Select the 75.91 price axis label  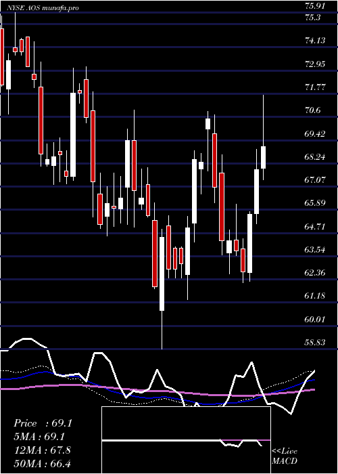point(315,5)
